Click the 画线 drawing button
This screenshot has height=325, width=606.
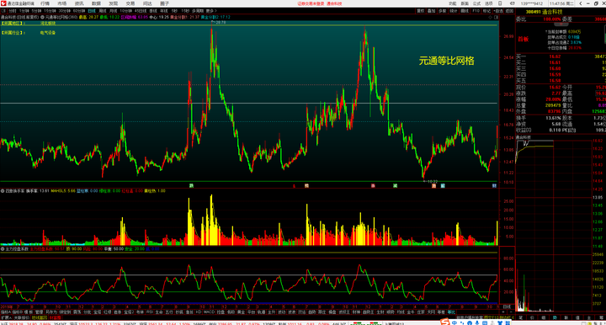pyautogui.click(x=465, y=11)
